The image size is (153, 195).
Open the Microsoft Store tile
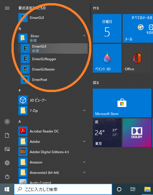pos(122,103)
